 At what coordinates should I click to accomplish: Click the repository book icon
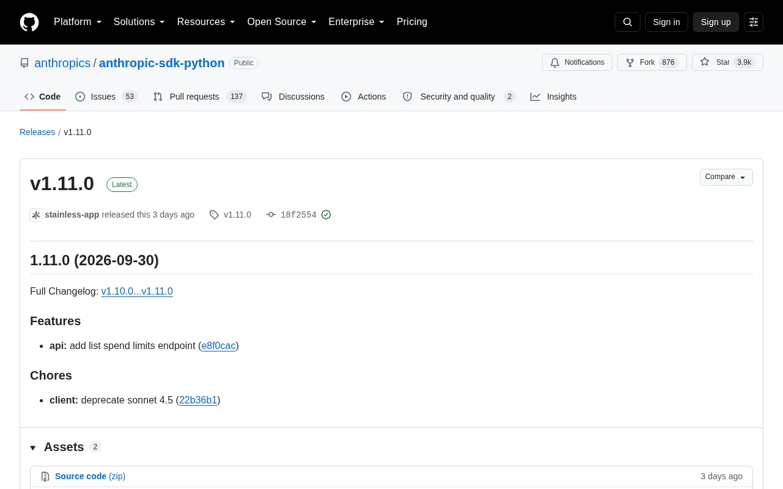click(24, 63)
